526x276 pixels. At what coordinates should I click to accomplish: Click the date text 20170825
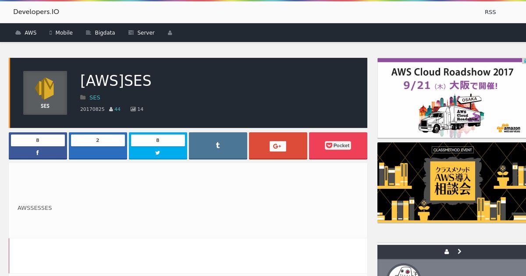point(92,109)
